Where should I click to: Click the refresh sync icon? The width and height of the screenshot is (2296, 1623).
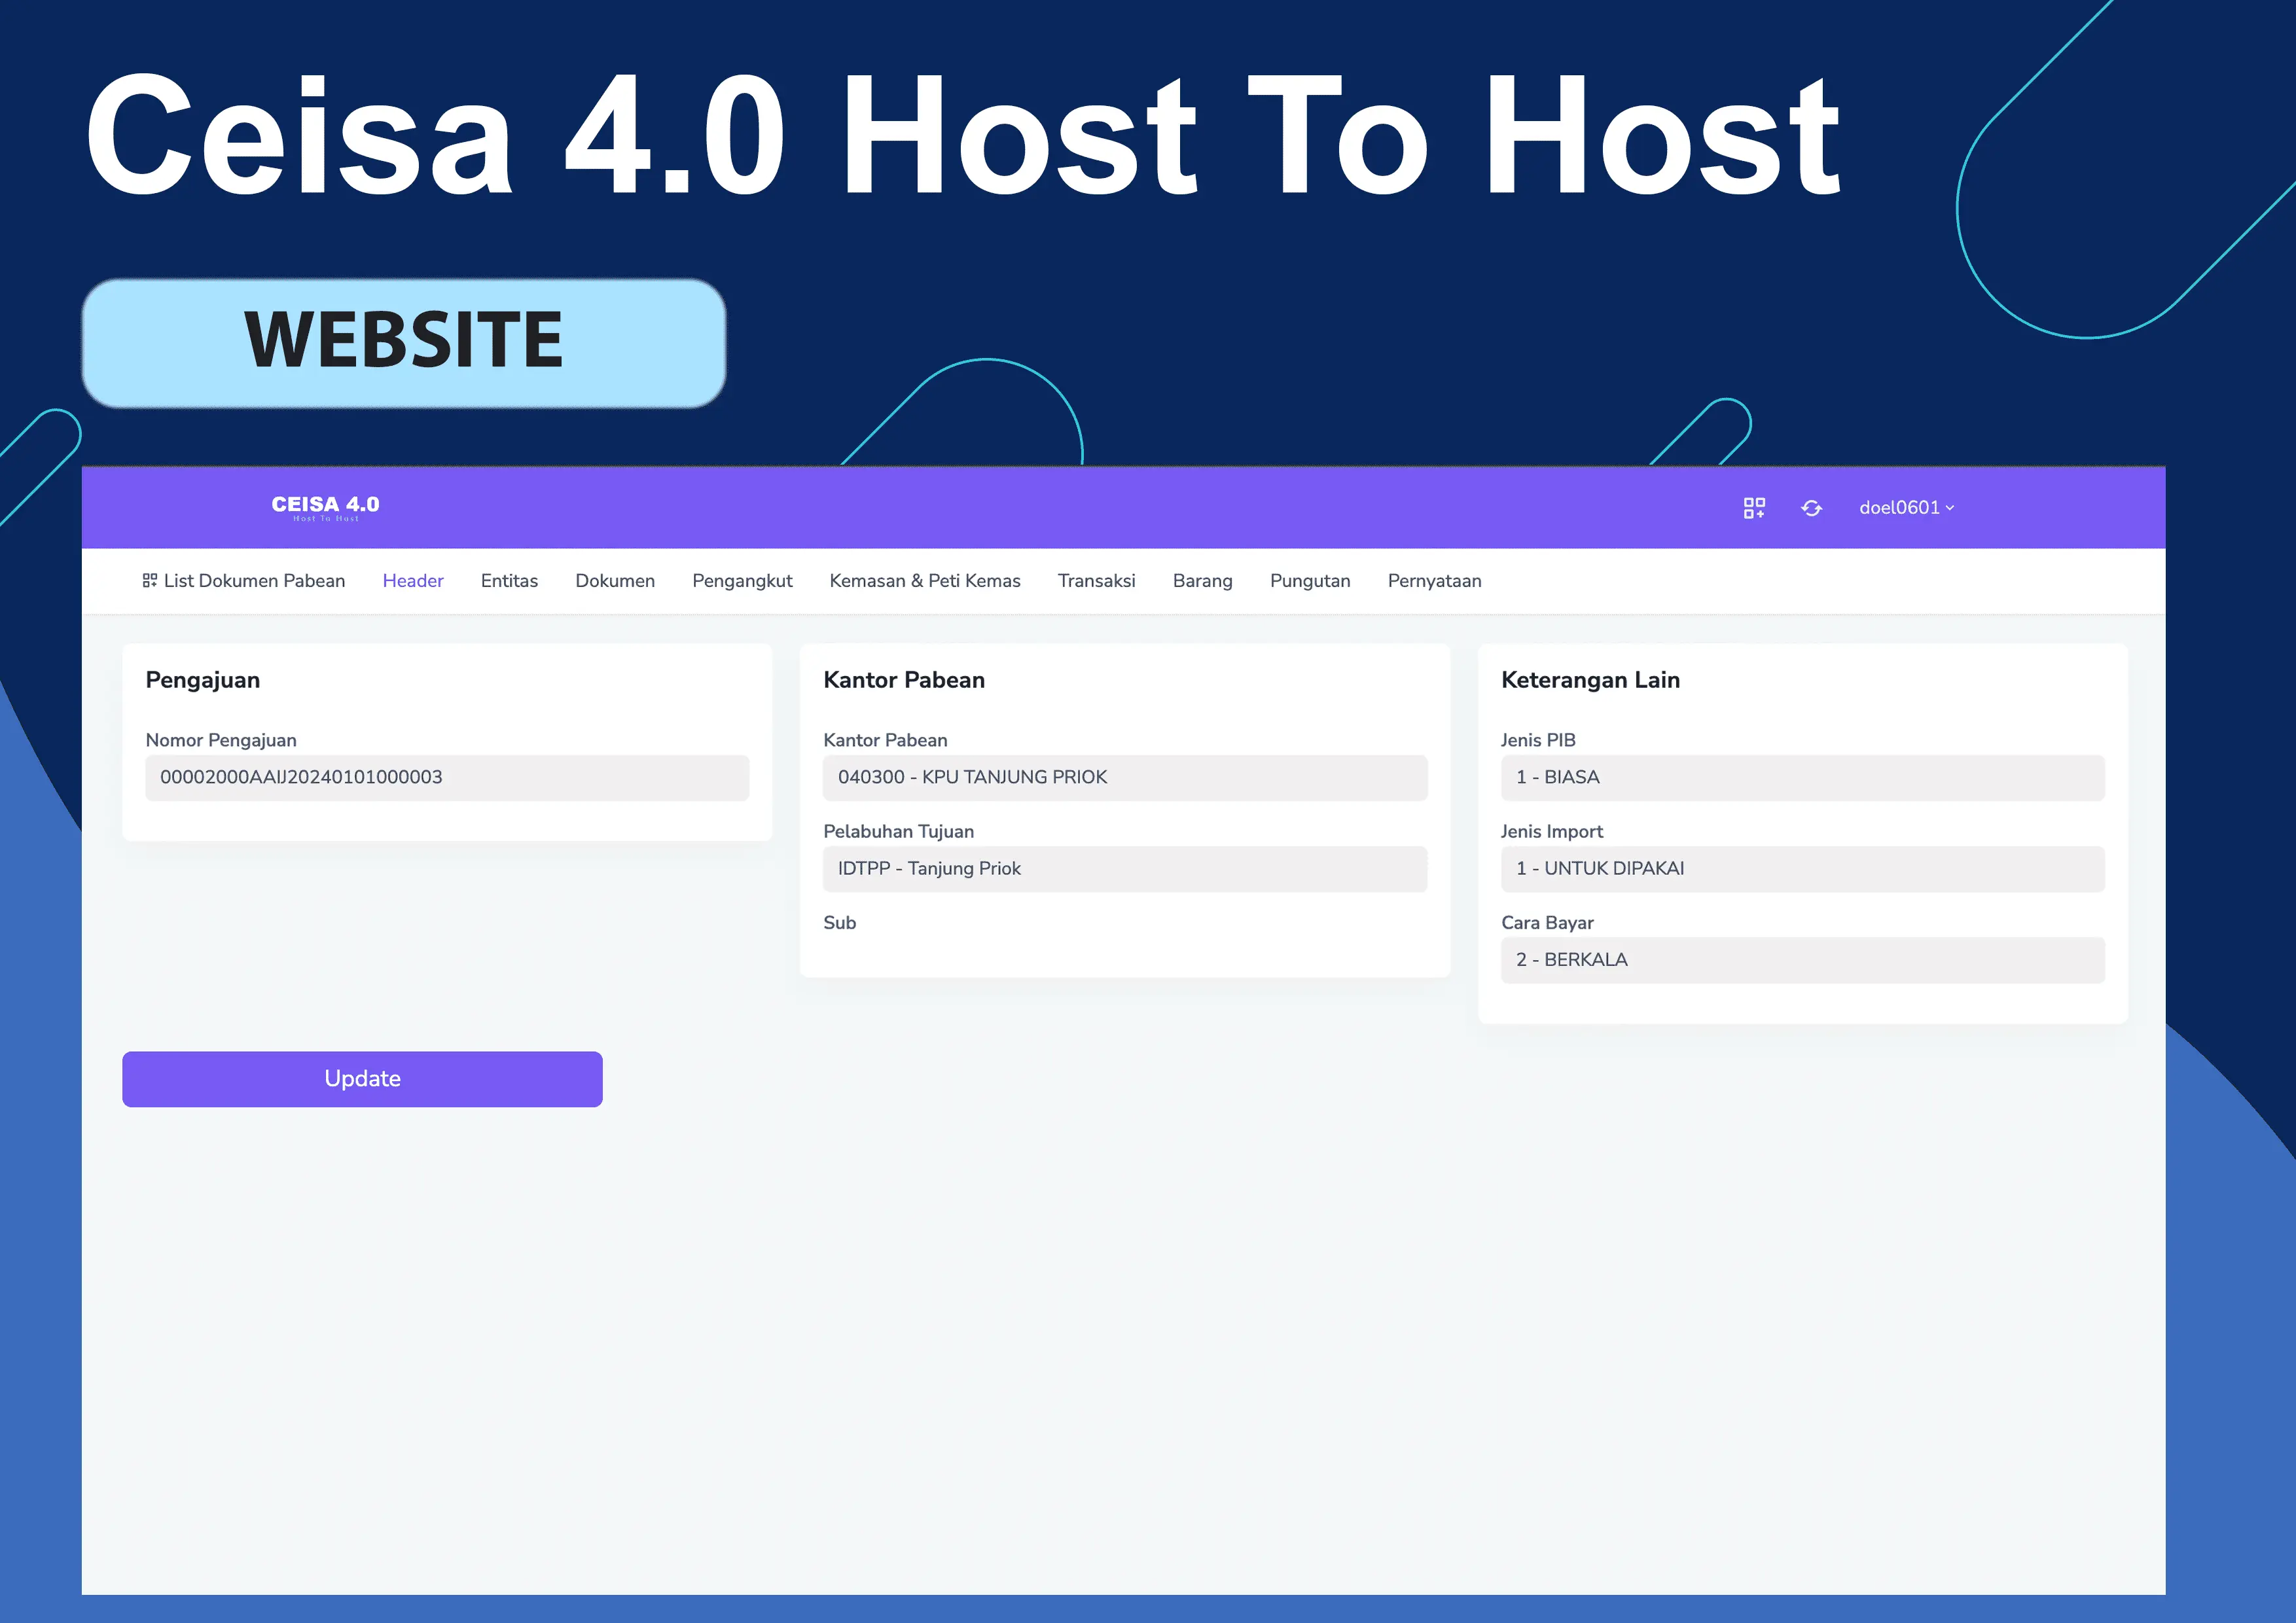coord(1811,508)
